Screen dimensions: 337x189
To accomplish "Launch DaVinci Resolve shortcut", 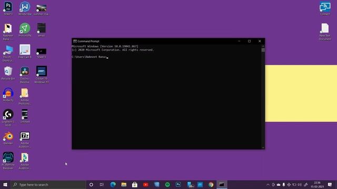I will 25,75.
